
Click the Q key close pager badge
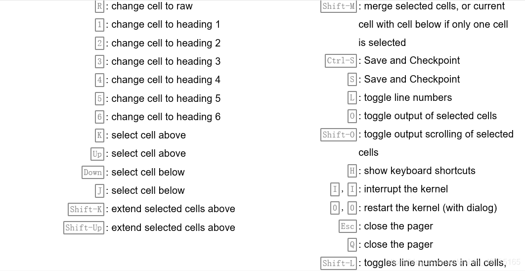pos(352,244)
